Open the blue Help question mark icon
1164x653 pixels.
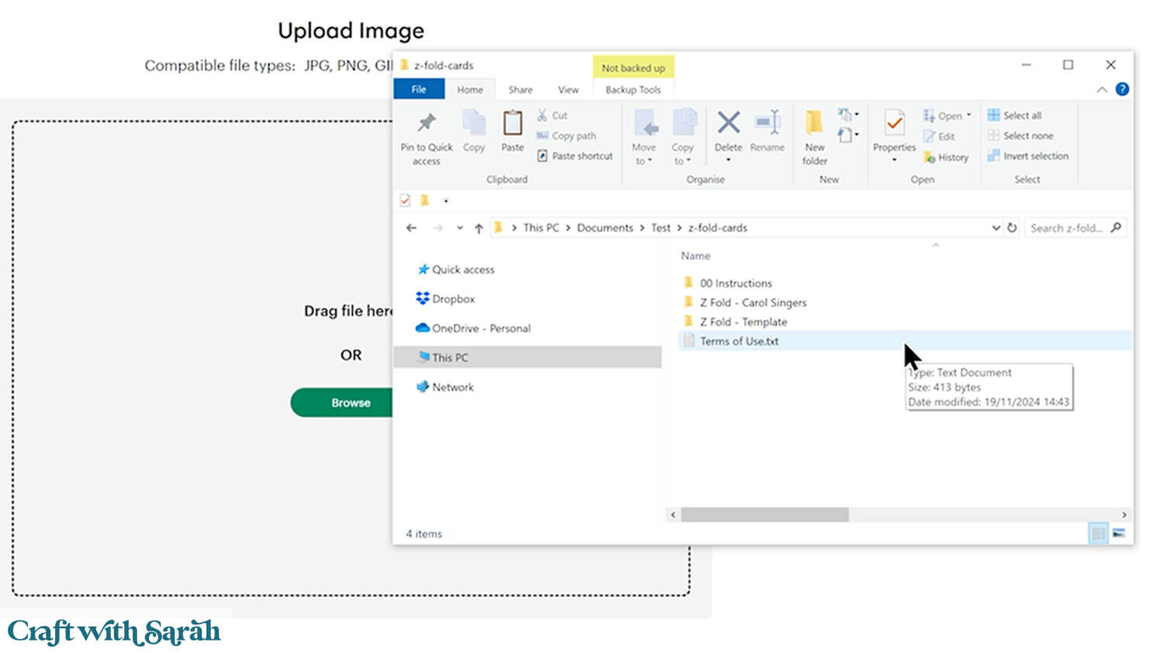click(1122, 89)
